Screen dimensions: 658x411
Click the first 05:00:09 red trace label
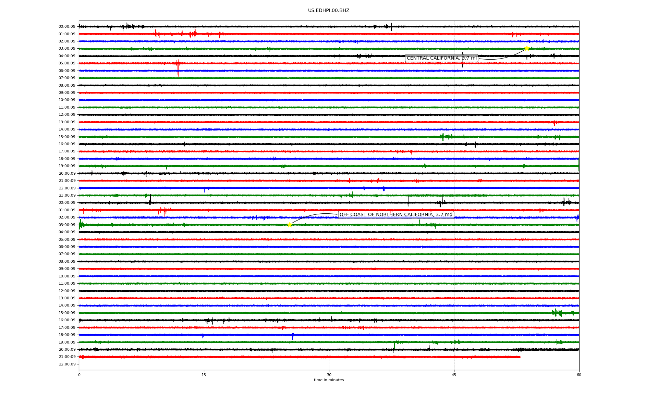coord(67,63)
